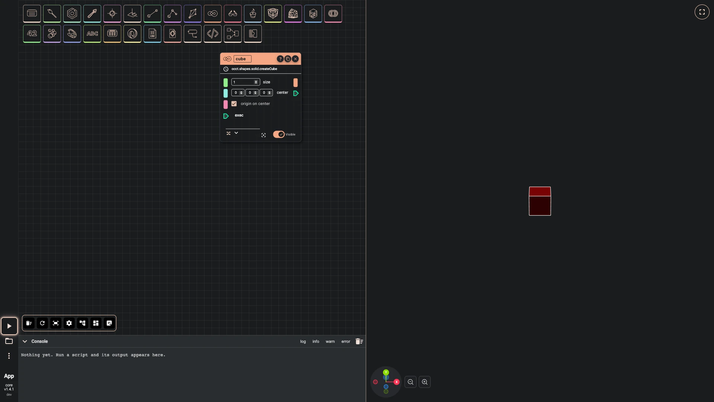Switch off the Visible toggle on cube node

click(279, 134)
